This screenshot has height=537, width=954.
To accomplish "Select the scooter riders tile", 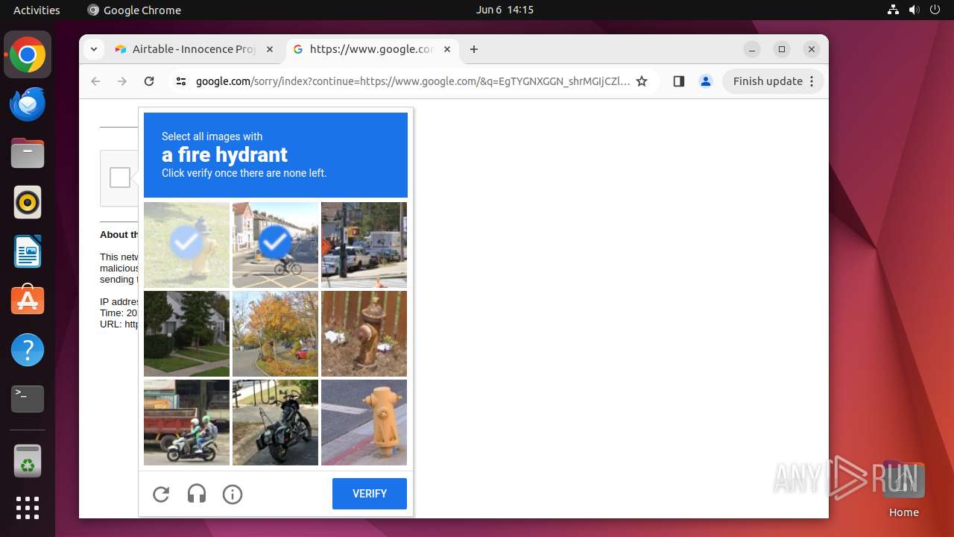I will [x=186, y=422].
